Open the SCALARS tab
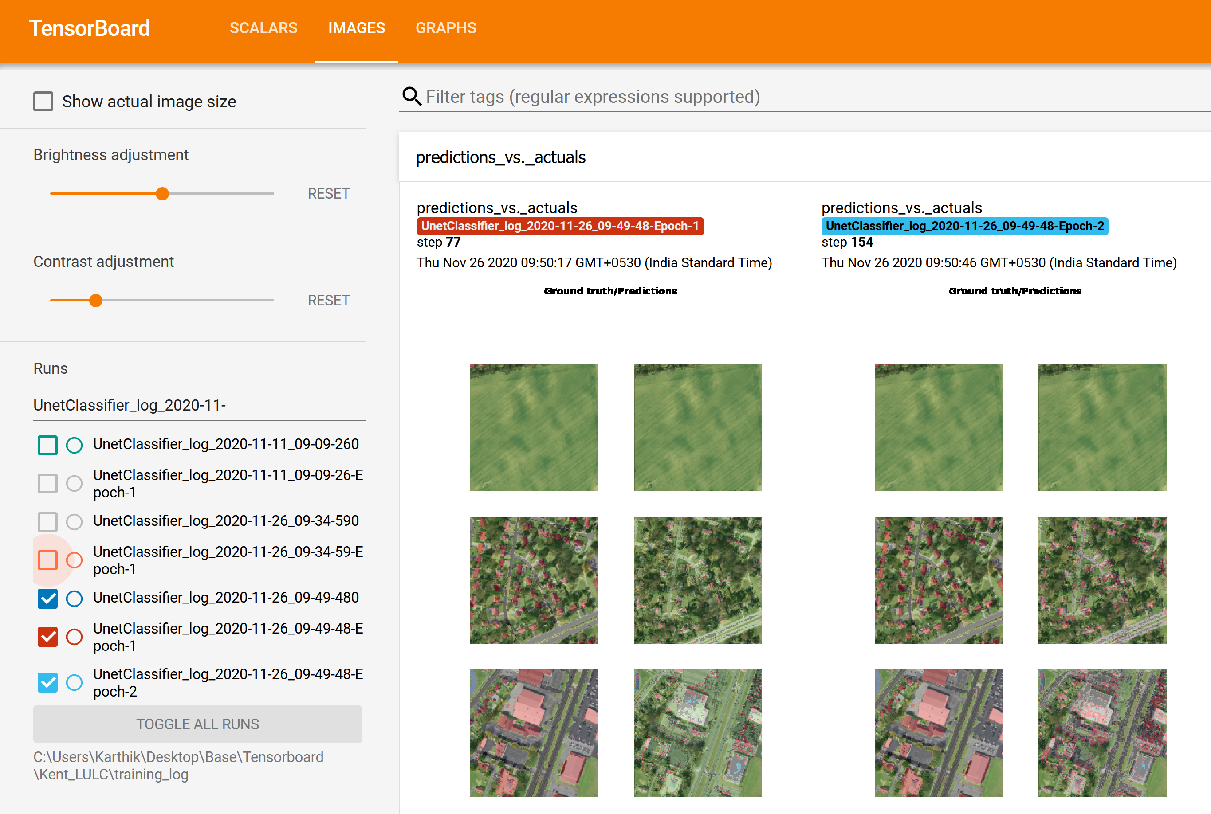1211x814 pixels. point(263,28)
